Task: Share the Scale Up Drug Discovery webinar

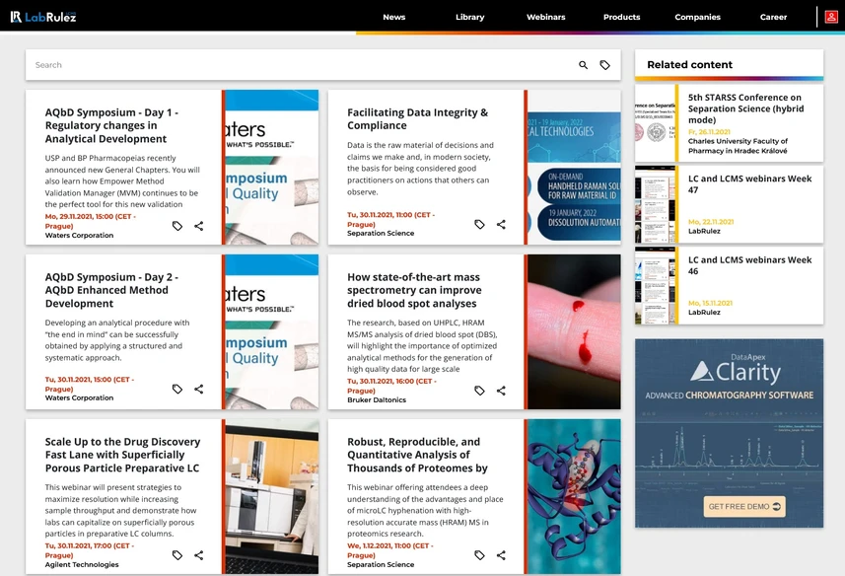Action: pos(199,555)
